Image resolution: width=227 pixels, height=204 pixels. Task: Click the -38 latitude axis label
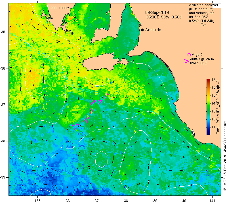[3, 141]
